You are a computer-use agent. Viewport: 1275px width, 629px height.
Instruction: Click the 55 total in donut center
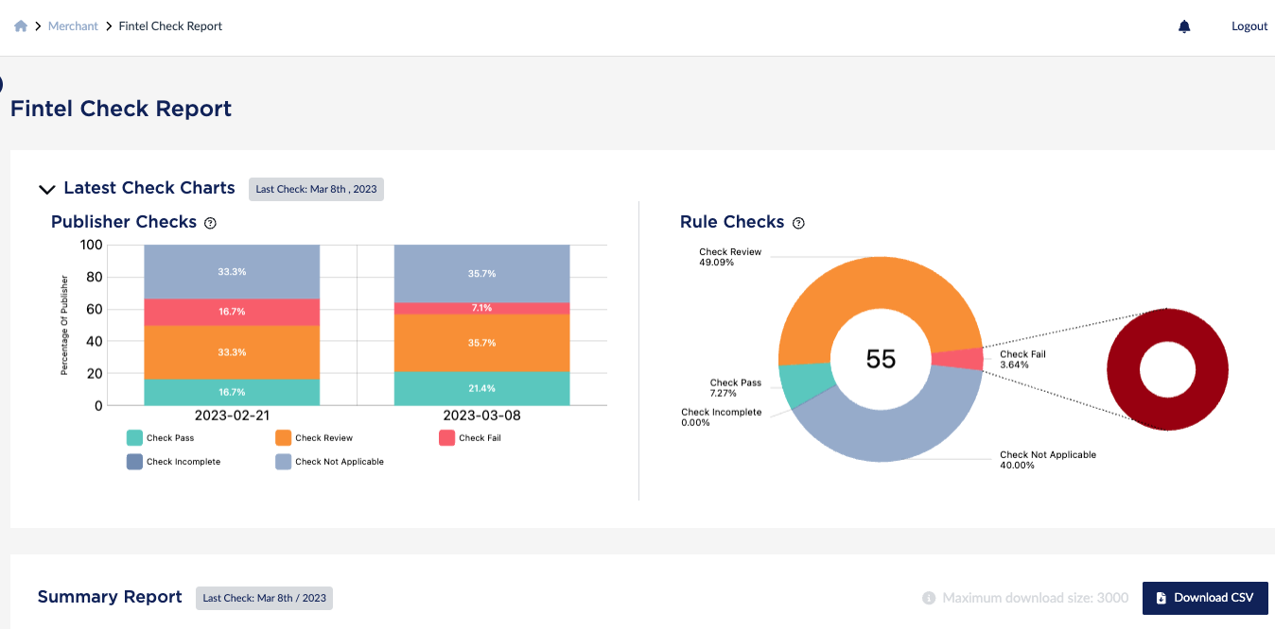click(x=881, y=359)
